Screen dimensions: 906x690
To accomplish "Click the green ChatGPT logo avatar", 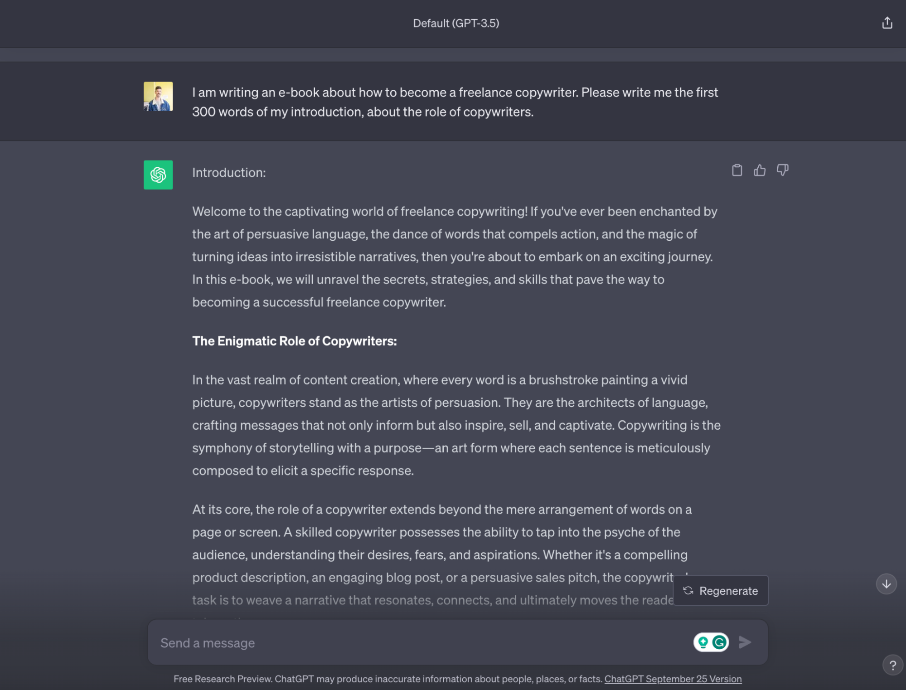I will click(x=158, y=175).
